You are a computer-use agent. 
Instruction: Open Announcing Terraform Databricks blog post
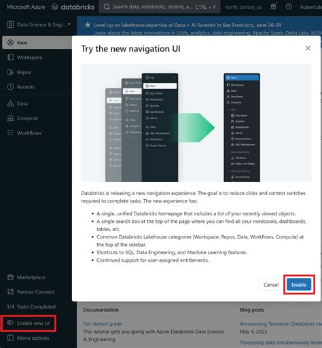click(281, 324)
